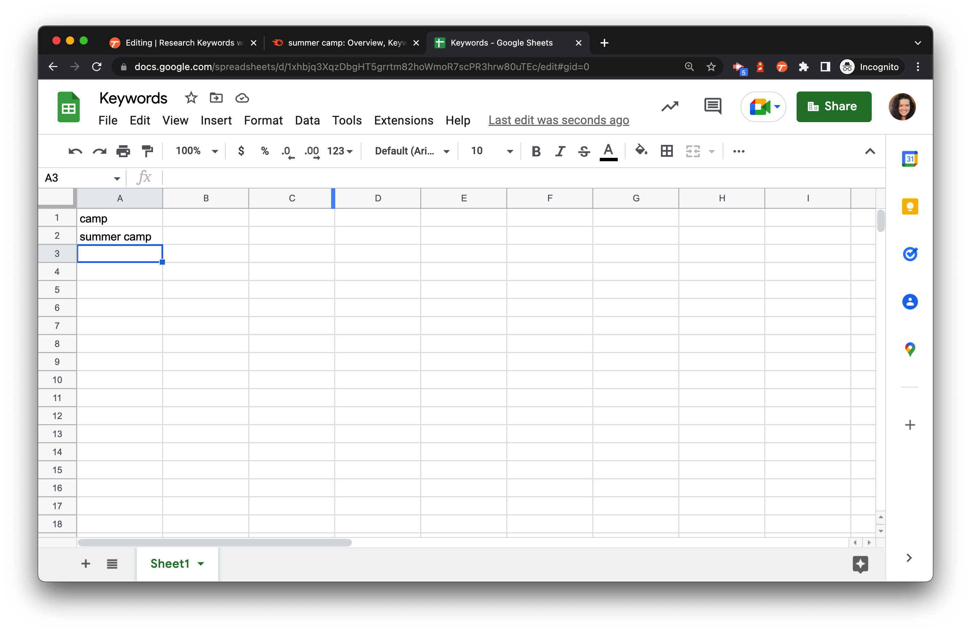Check cloud document status icon
Screen dimensions: 971x632
242,98
